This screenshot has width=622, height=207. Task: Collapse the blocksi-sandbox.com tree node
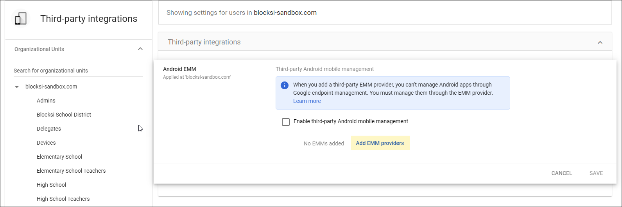pos(16,87)
